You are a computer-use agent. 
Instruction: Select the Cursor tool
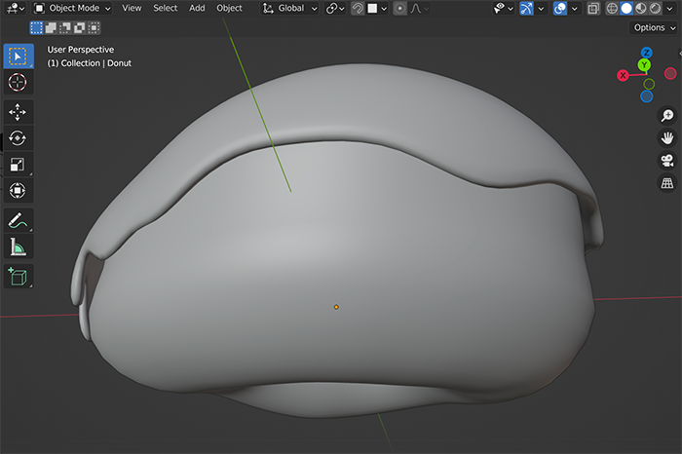(x=19, y=83)
